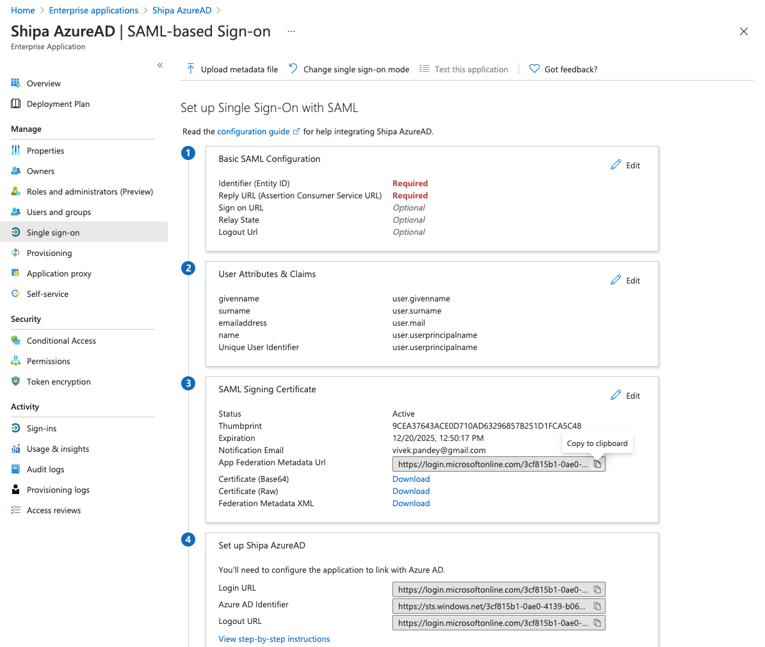The width and height of the screenshot is (765, 647).
Task: Click Required next to Identifier (Entity ID)
Action: [x=410, y=183]
